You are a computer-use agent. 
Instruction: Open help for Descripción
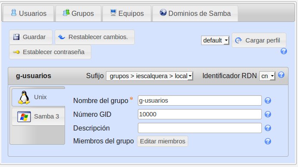[268, 128]
